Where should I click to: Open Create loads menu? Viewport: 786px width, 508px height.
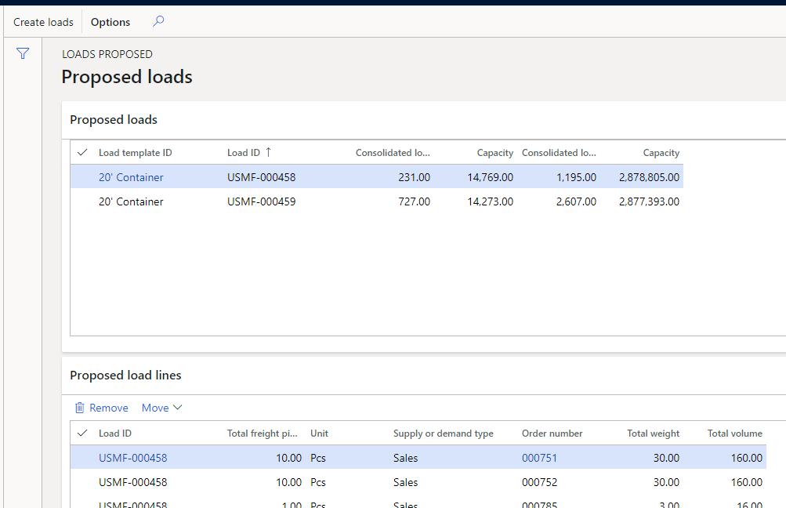[x=43, y=22]
